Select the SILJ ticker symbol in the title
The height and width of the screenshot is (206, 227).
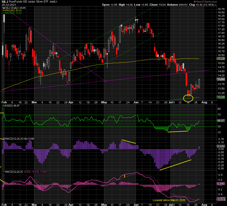tap(5, 2)
